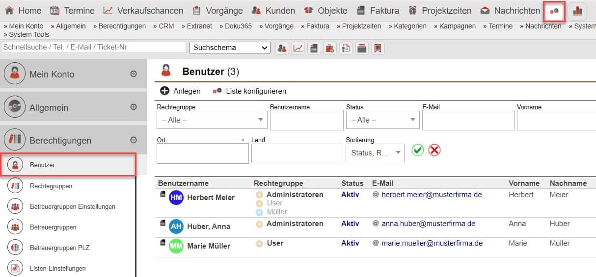Open the Kunden menu
Image resolution: width=596 pixels, height=277 pixels.
(x=273, y=10)
